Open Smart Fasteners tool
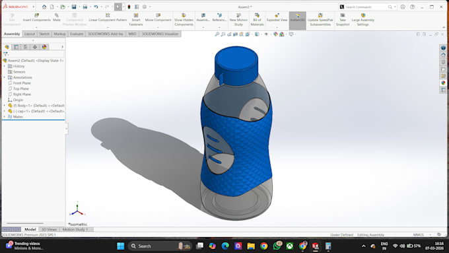Image resolution: width=449 pixels, height=253 pixels. click(x=136, y=19)
